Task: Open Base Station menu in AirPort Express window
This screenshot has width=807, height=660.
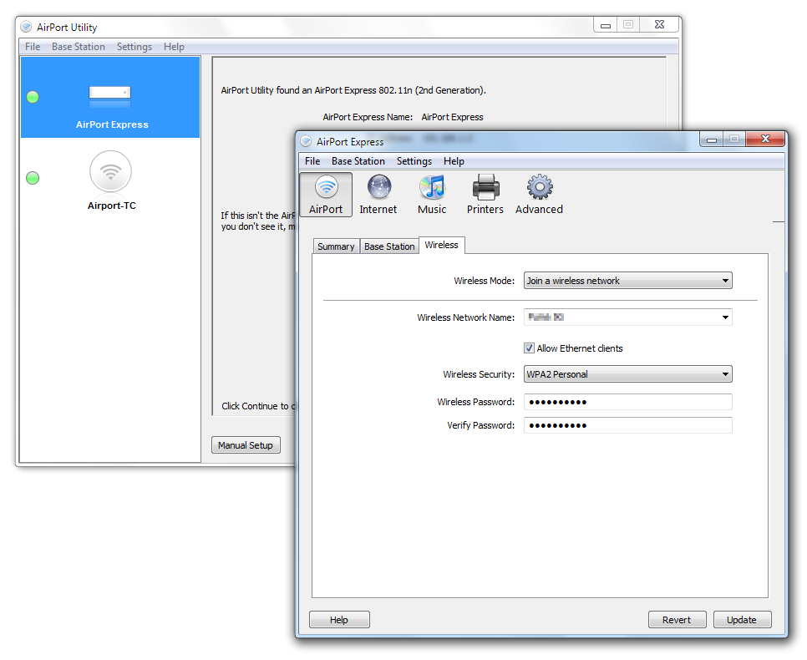Action: coord(358,161)
